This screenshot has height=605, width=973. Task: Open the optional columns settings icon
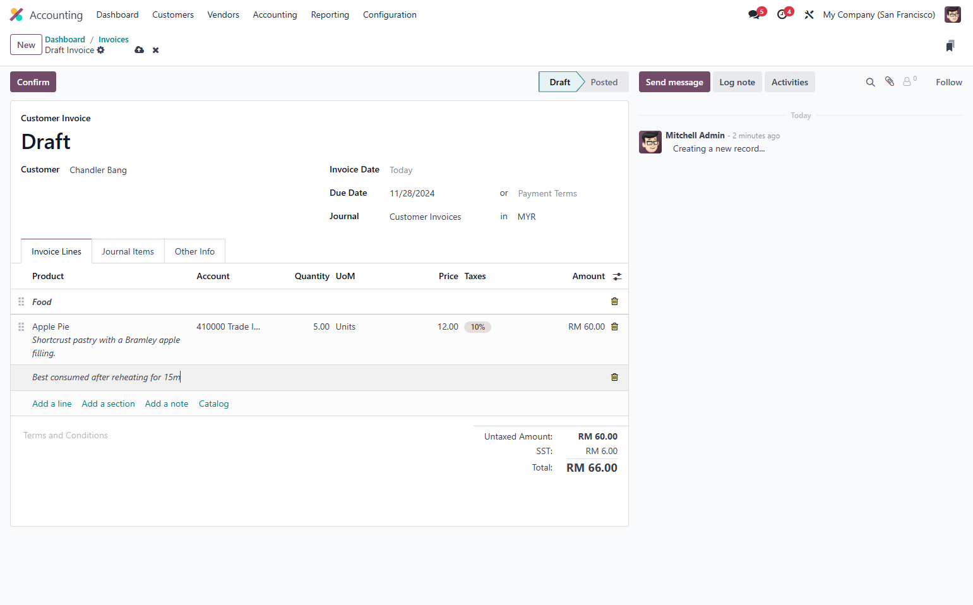click(x=617, y=277)
